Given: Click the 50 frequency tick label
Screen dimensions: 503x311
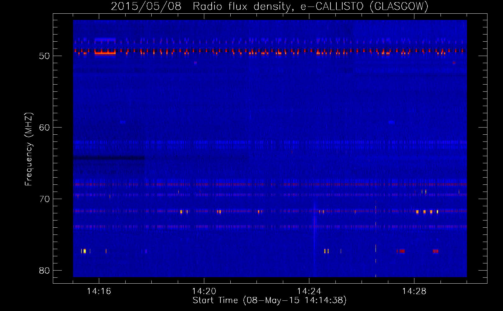Looking at the screenshot, I should pyautogui.click(x=44, y=56).
